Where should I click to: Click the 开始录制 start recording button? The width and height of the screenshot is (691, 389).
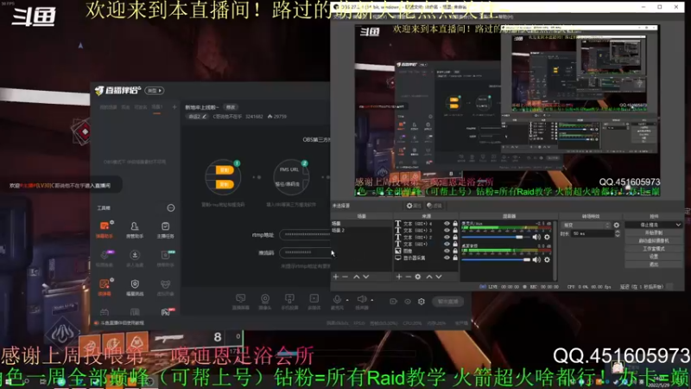tap(654, 233)
